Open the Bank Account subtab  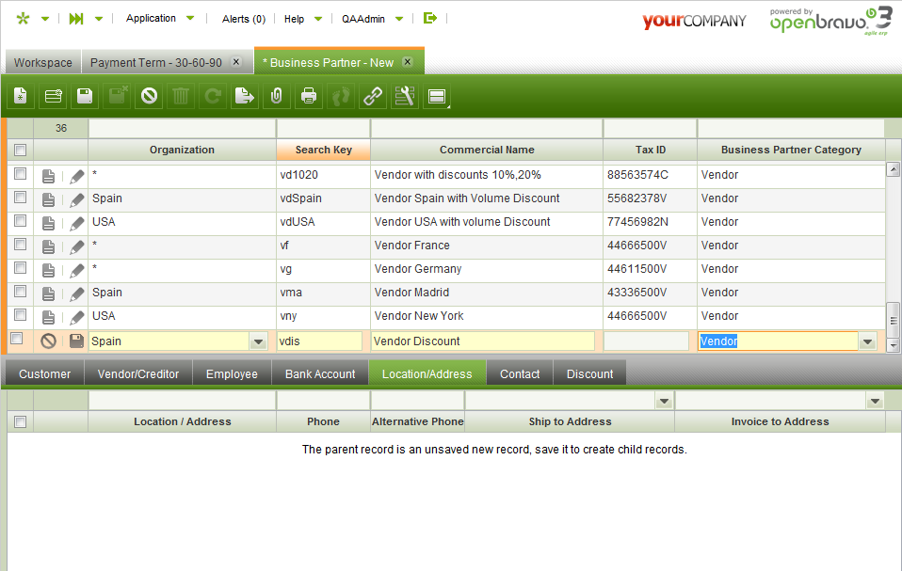click(320, 374)
